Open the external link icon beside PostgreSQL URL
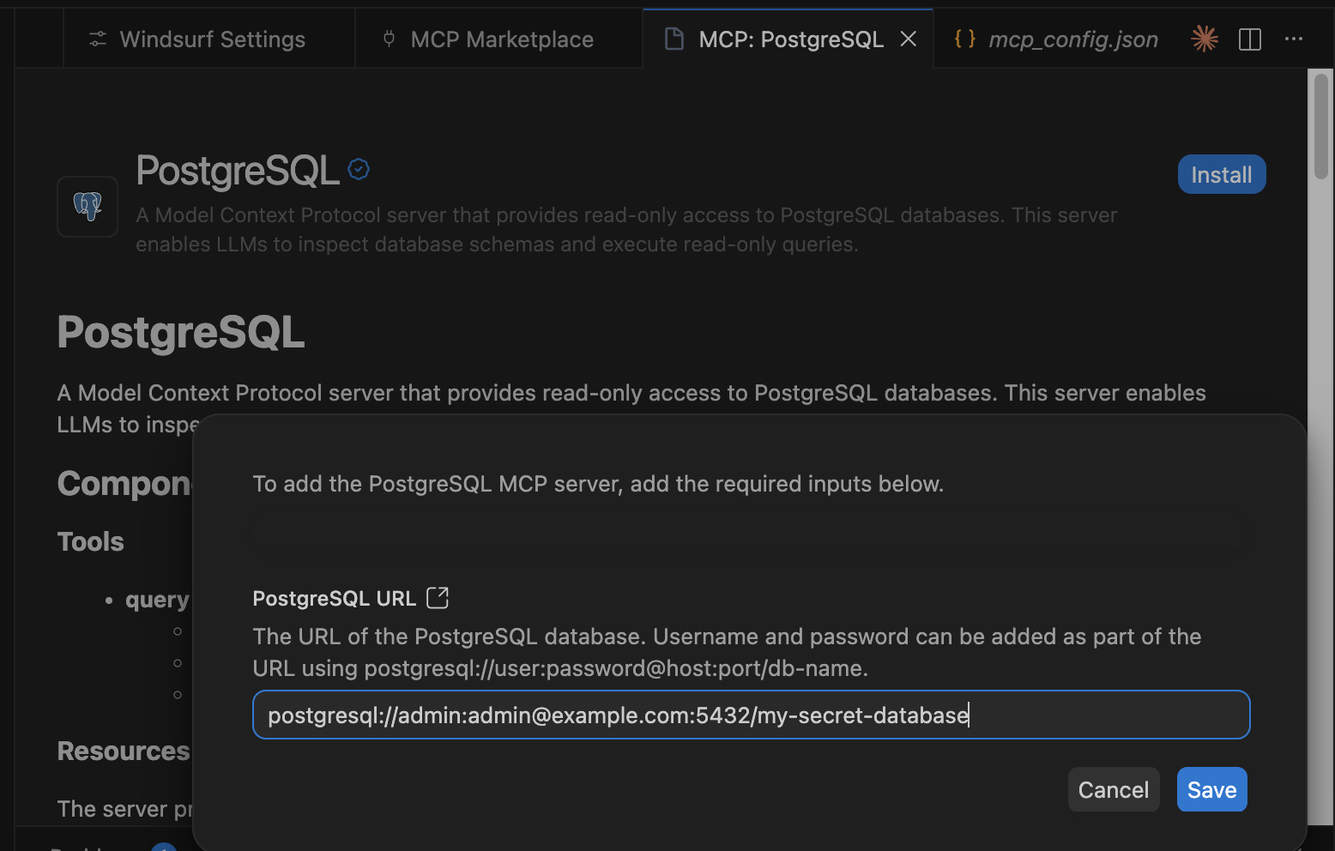The width and height of the screenshot is (1335, 851). tap(438, 597)
